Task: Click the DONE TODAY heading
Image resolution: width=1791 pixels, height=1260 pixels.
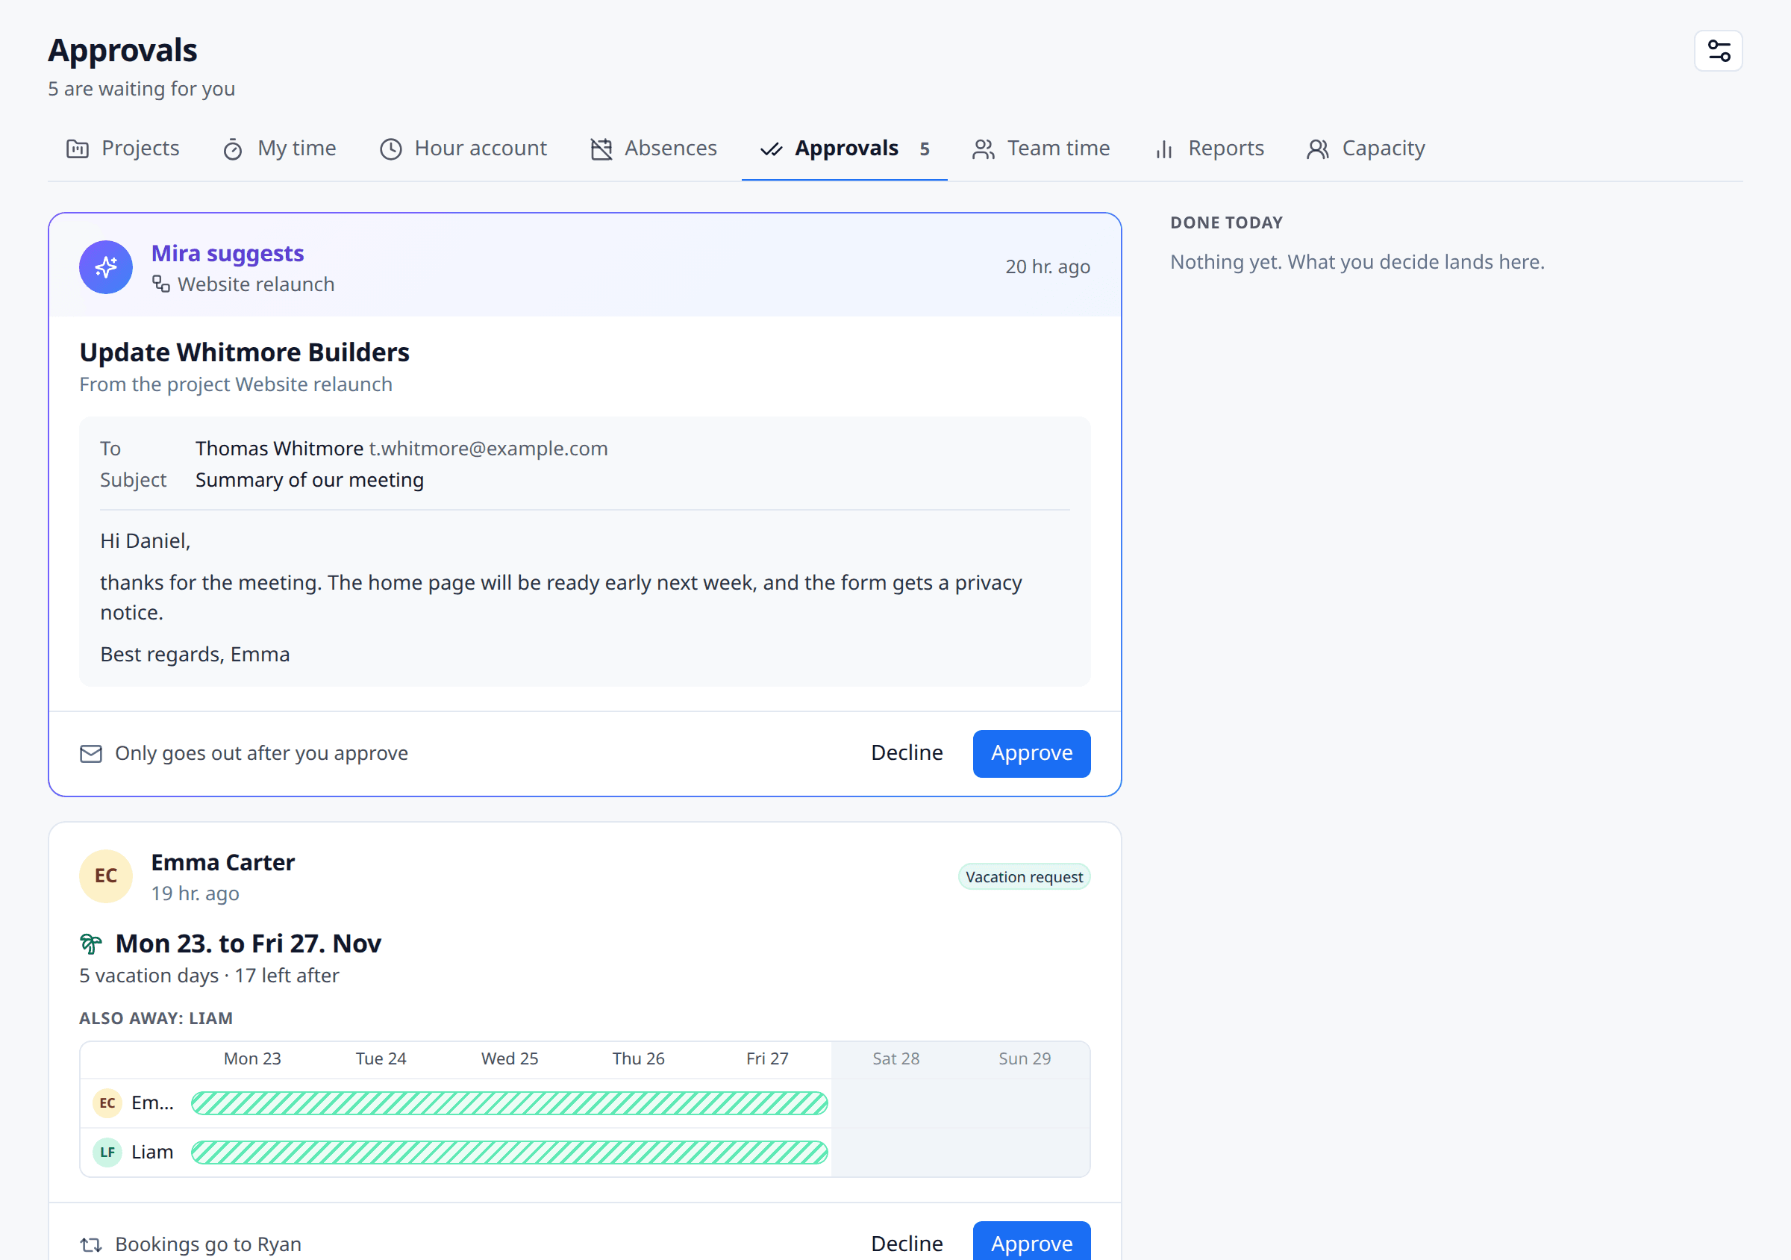Action: coord(1226,222)
